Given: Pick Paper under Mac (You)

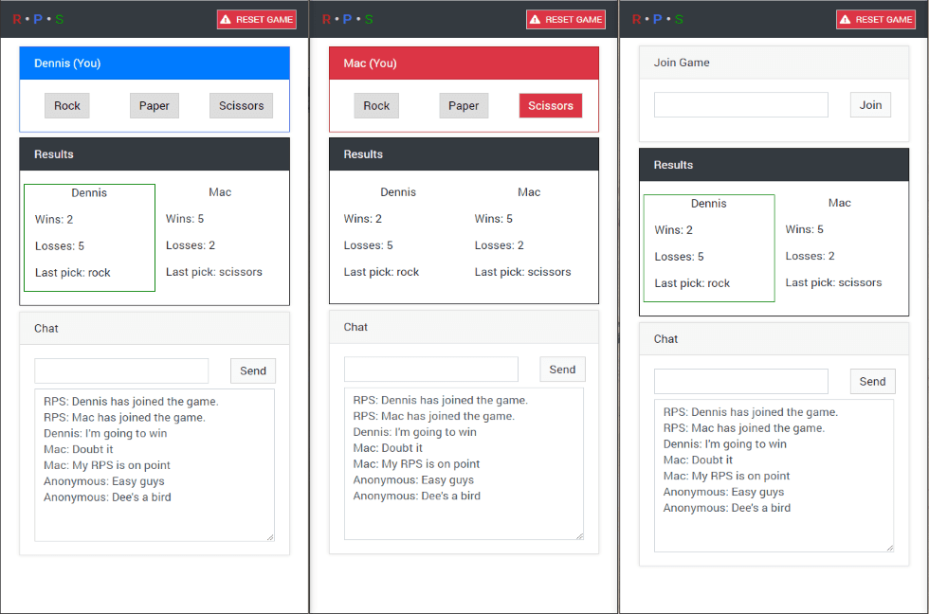Looking at the screenshot, I should click(464, 106).
